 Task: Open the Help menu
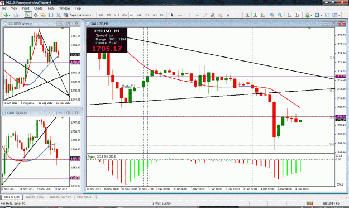(x=78, y=8)
